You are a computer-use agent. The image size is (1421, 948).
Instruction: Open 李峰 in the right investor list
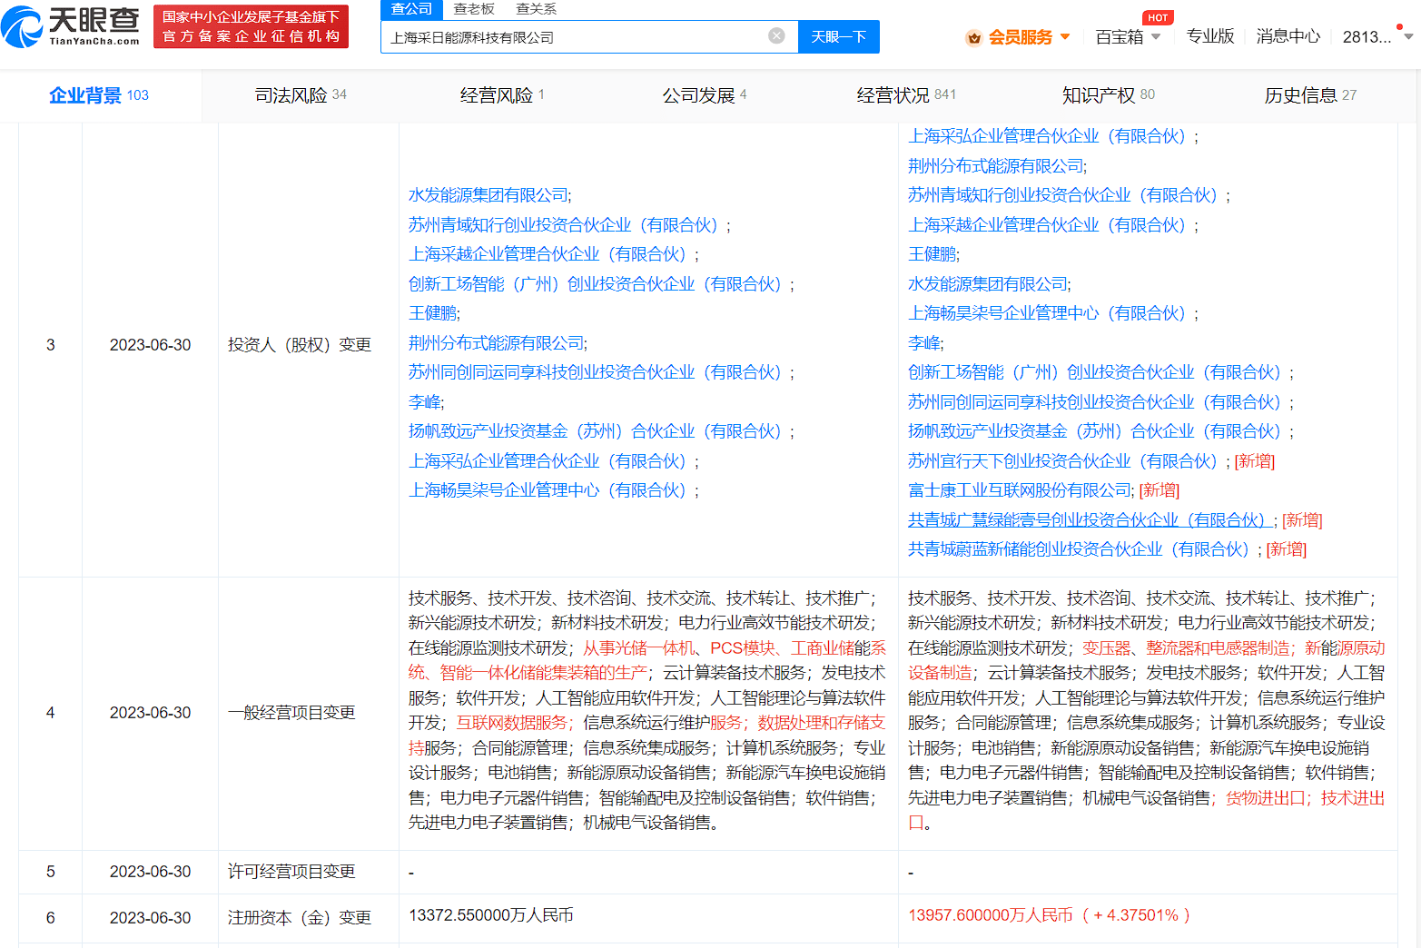[x=924, y=343]
